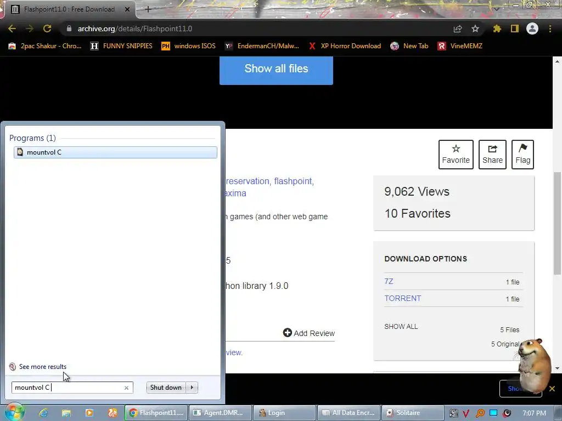Click the Start menu search box
562x421 pixels.
(68, 388)
